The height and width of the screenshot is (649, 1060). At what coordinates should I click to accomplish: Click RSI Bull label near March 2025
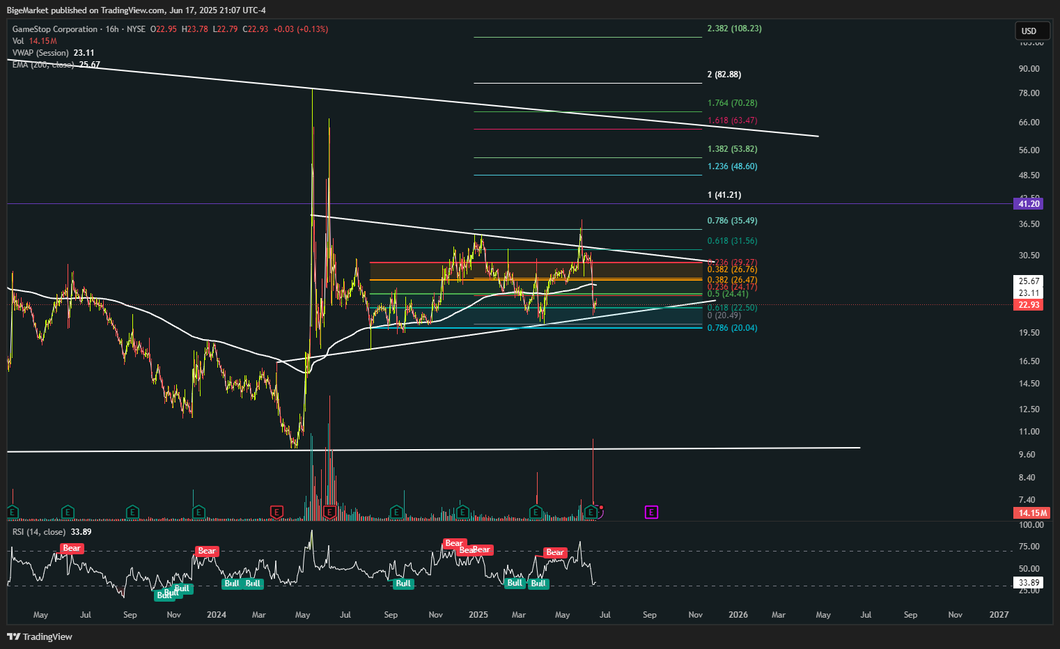[x=515, y=583]
